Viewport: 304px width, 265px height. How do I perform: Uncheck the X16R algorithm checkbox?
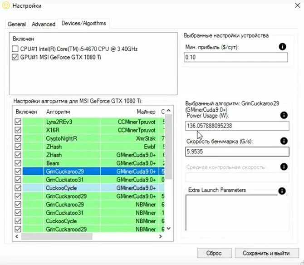pyautogui.click(x=18, y=130)
